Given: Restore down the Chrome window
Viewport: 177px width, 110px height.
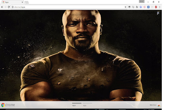Looking at the screenshot, I should point(153,2).
